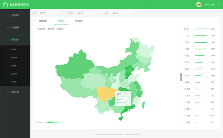Collapse the ranking panel side handle

tap(181, 77)
